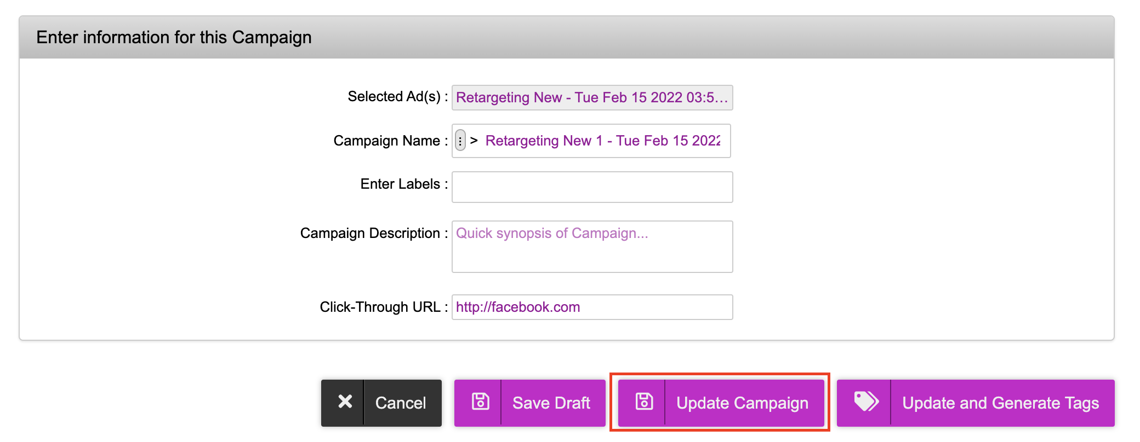
Task: Click the X icon on Cancel button
Action: click(345, 402)
